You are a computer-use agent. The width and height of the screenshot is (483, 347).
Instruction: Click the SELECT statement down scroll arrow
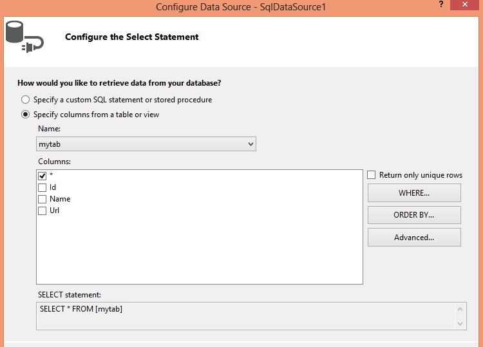click(x=460, y=324)
